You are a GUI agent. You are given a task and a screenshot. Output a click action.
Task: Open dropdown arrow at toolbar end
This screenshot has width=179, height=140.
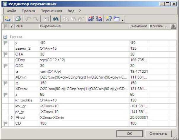122,21
